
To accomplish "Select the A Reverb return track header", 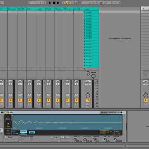I will click(x=145, y=9).
